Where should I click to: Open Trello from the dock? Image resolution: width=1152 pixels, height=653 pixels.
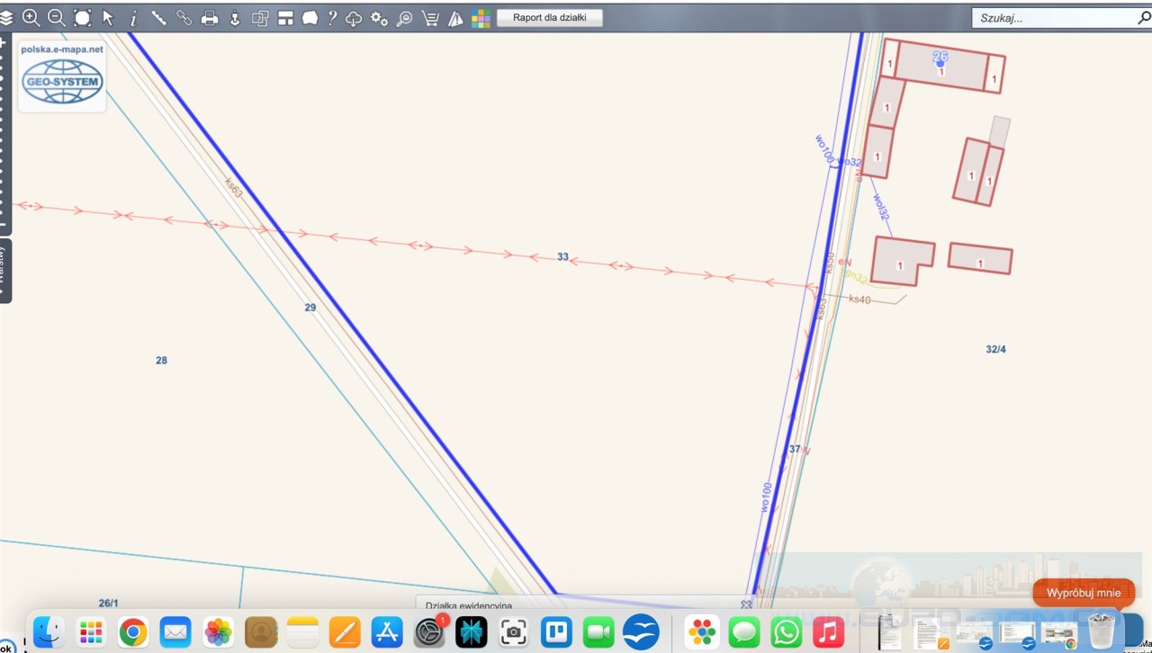pos(555,632)
